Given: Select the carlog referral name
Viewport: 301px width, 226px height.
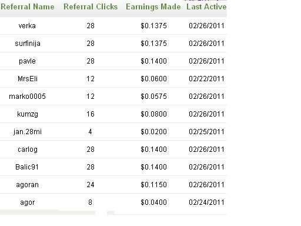Looking at the screenshot, I should pos(28,149).
